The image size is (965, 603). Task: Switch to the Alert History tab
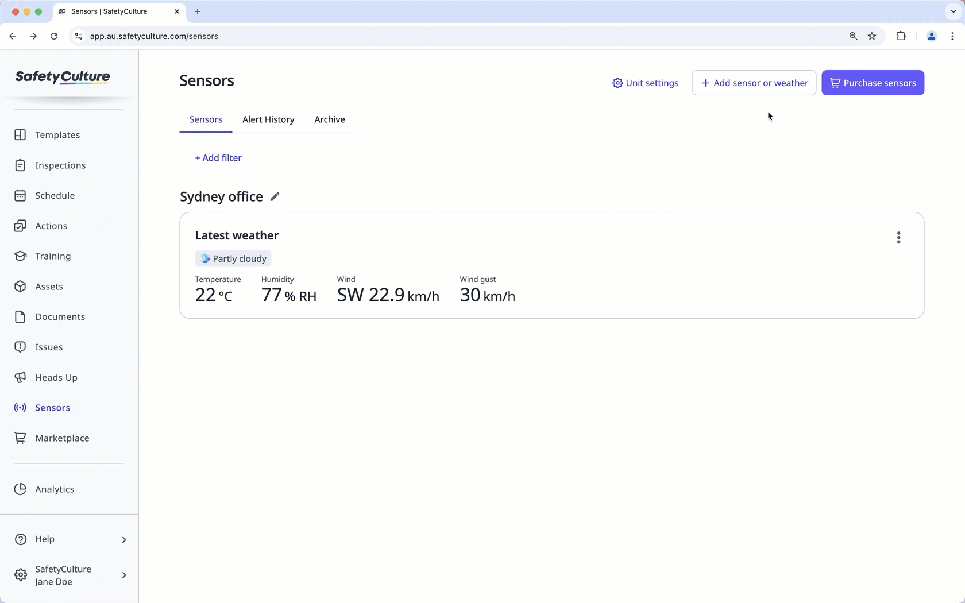point(268,119)
